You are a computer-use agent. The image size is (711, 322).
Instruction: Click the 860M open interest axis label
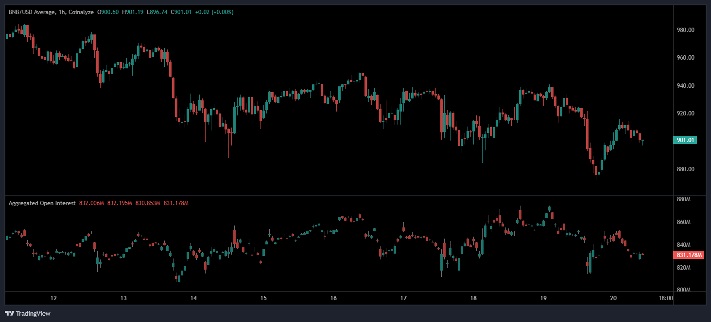point(683,222)
